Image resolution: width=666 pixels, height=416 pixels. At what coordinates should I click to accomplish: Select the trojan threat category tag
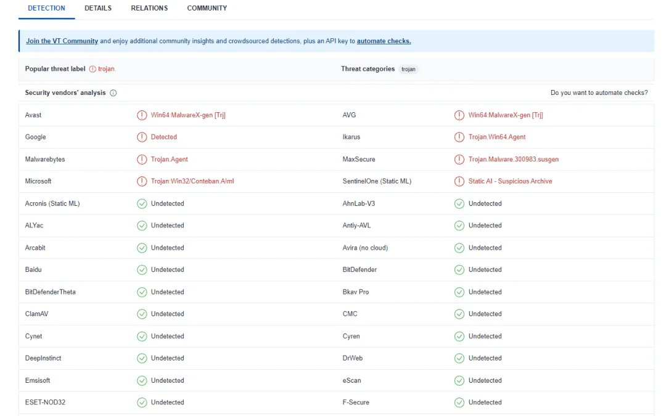click(408, 69)
